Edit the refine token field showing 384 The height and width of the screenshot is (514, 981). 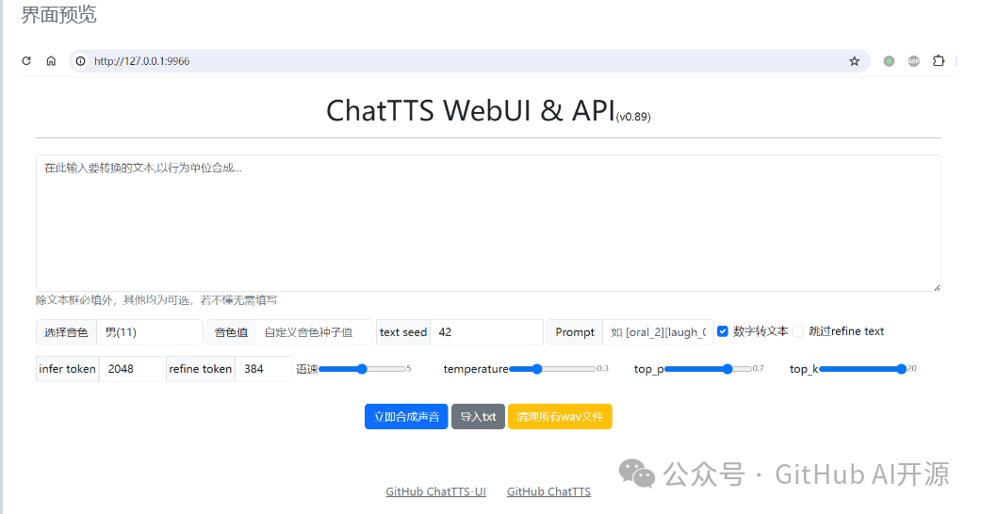(x=264, y=369)
